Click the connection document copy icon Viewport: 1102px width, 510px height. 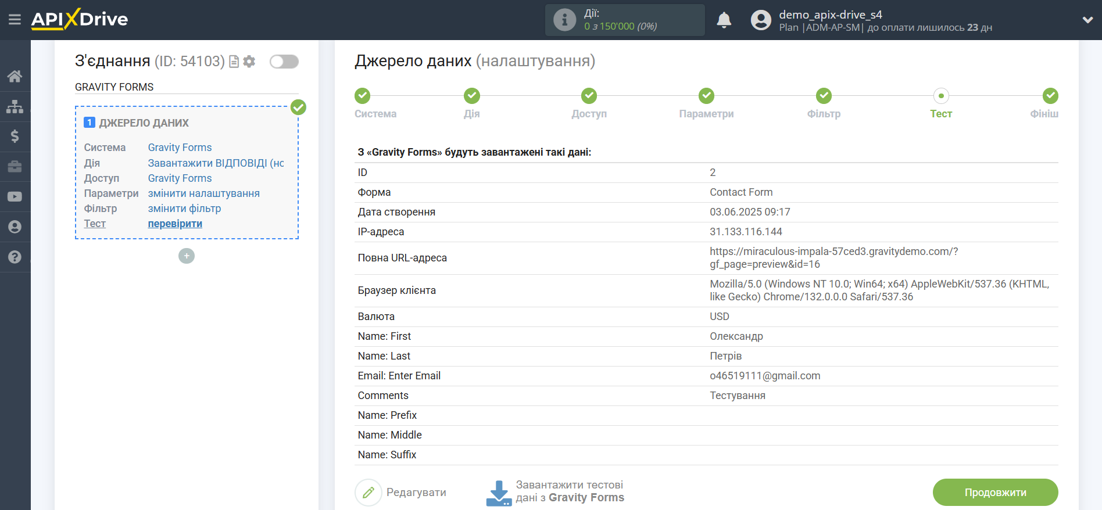click(234, 62)
